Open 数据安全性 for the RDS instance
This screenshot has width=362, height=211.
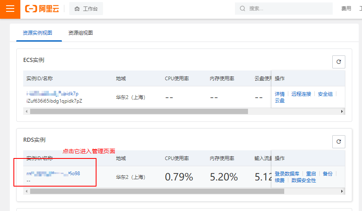pos(303,180)
